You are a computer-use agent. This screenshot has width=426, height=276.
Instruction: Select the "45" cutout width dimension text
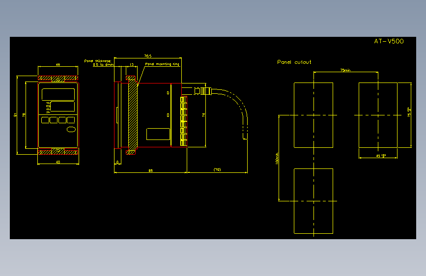(x=381, y=156)
